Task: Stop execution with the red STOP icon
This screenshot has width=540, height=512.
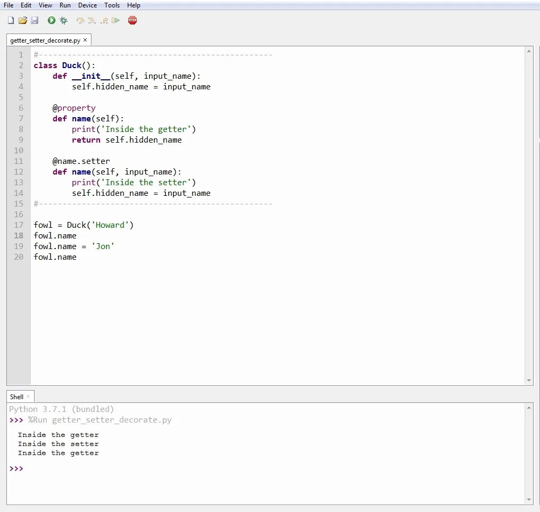Action: [x=132, y=20]
